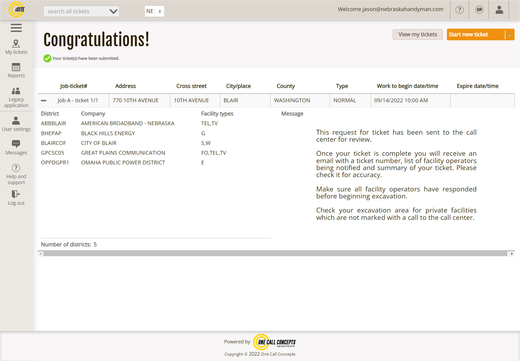Click the Expire date/time column header
The width and height of the screenshot is (520, 361).
[x=477, y=86]
